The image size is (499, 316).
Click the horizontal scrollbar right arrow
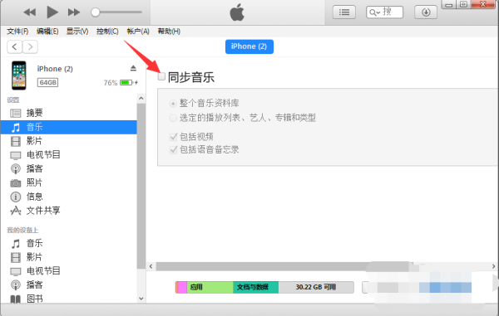pos(493,266)
